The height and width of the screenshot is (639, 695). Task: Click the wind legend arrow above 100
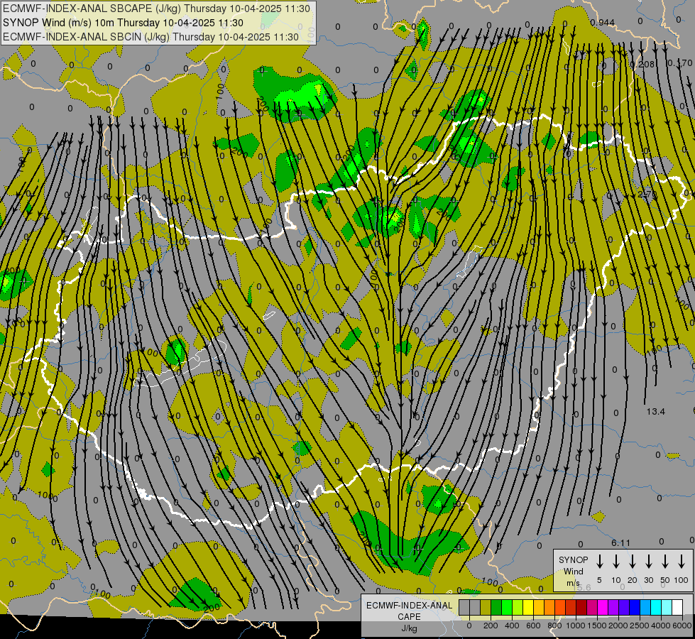[682, 562]
